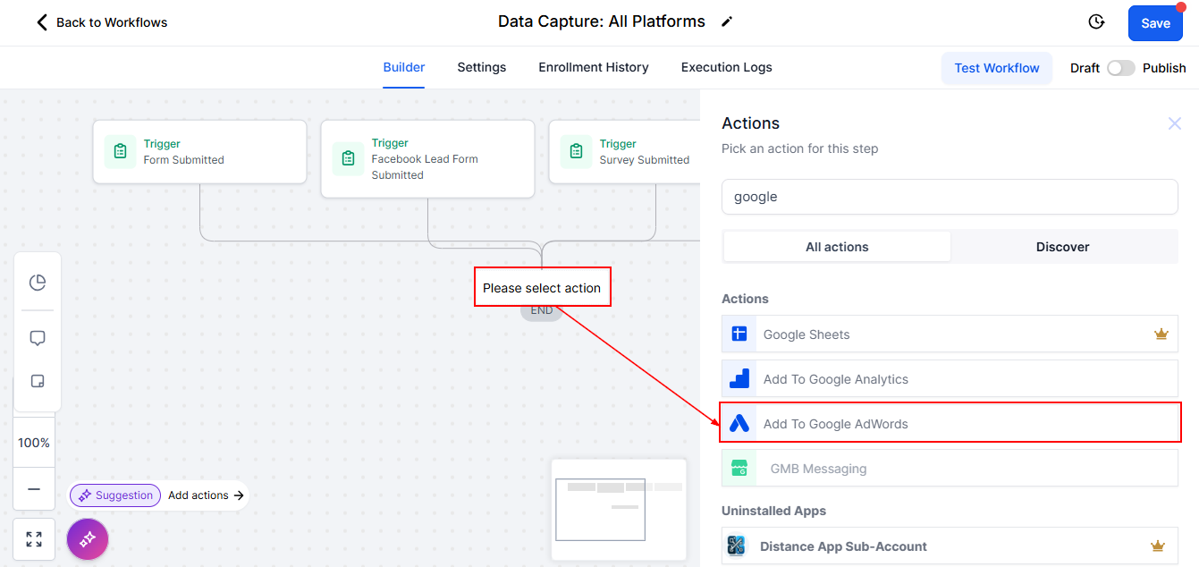
Task: Toggle the Draft/Publish switch
Action: (1120, 68)
